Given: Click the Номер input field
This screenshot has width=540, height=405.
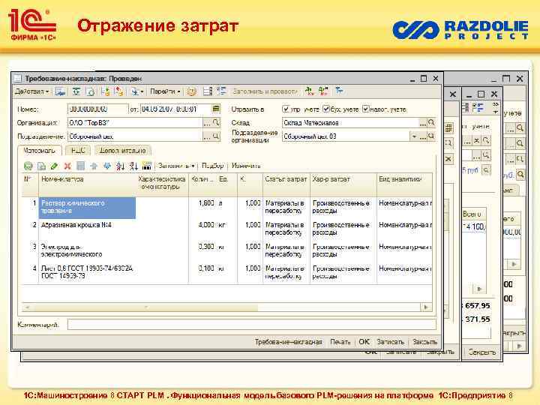Looking at the screenshot, I should click(97, 109).
